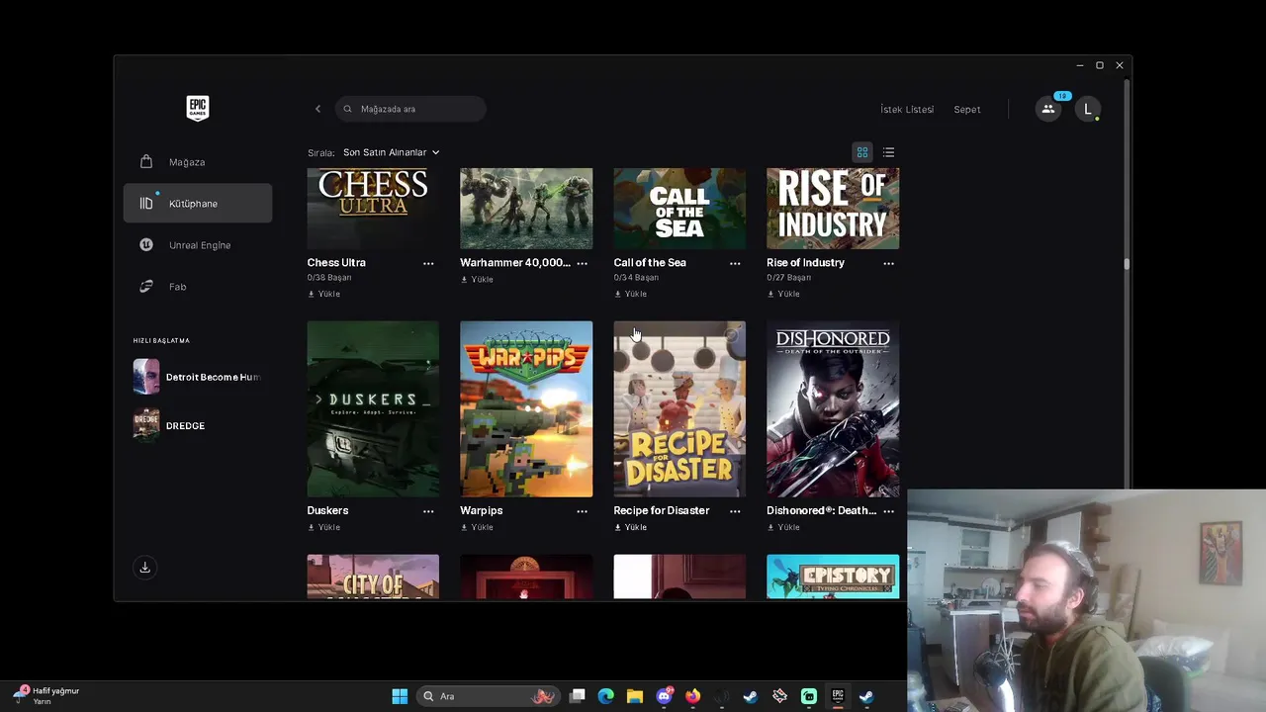The image size is (1266, 712).
Task: Open Recipe for Disaster options menu
Action: (735, 511)
